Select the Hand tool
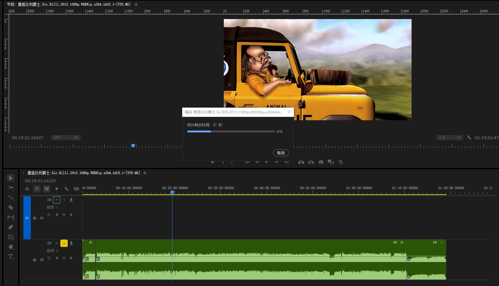 click(11, 247)
